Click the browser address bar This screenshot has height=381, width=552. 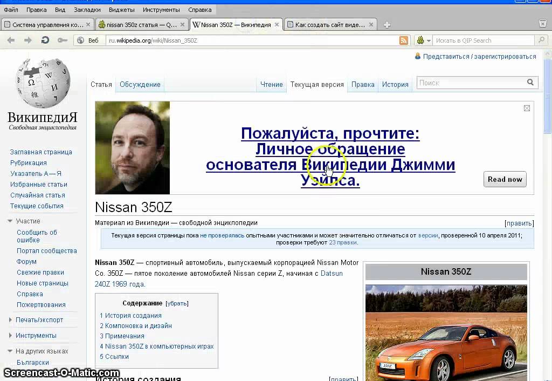tap(252, 40)
